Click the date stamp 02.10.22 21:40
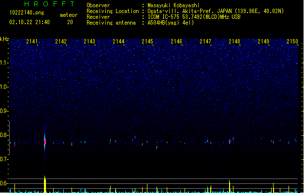 coord(29,22)
